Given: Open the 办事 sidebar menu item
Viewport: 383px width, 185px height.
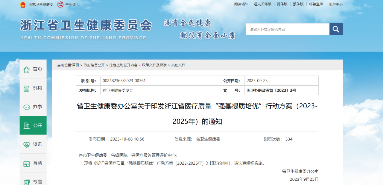Looking at the screenshot, I should tap(33, 107).
